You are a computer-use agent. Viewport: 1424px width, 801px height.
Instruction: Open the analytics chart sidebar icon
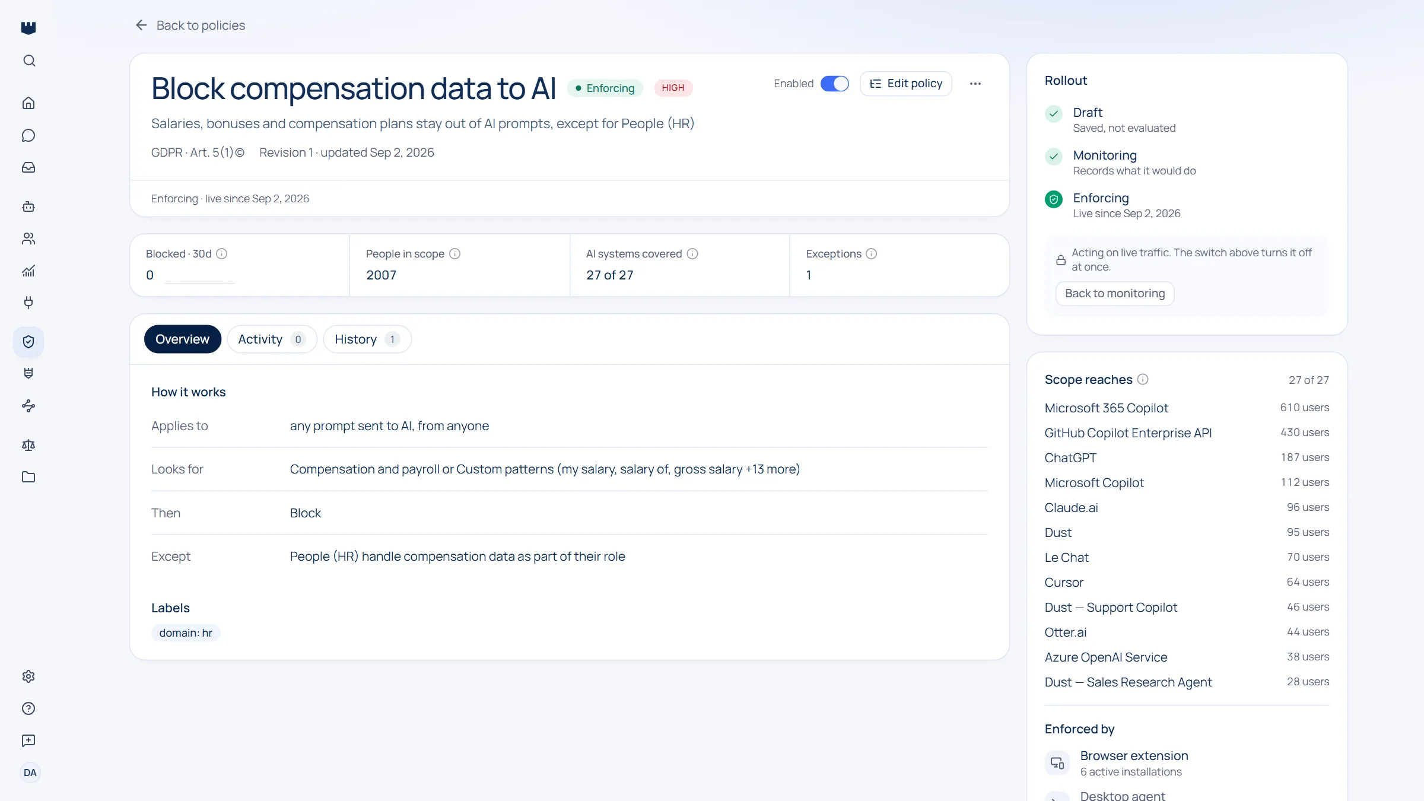tap(28, 271)
